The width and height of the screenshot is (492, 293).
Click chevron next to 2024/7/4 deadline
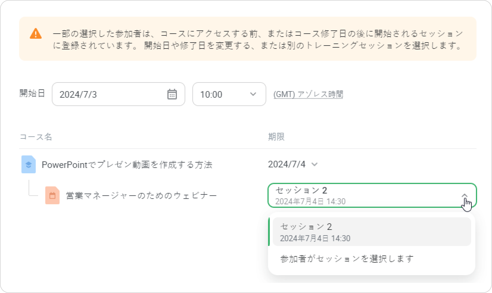[314, 164]
